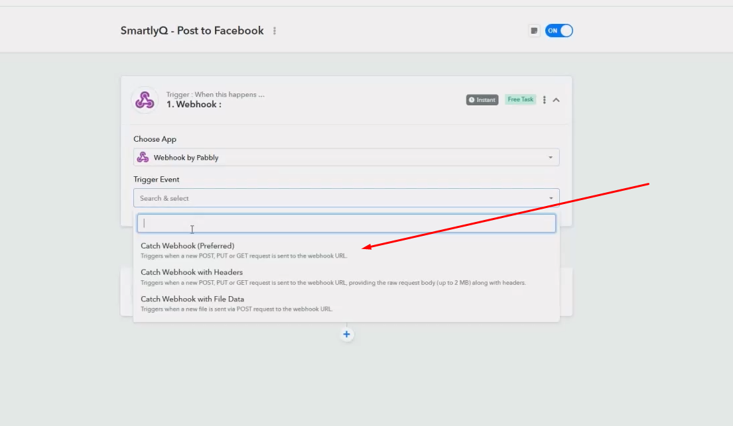Screen dimensions: 733x426
Task: Open the workflow title three-dot menu
Action: coord(275,31)
